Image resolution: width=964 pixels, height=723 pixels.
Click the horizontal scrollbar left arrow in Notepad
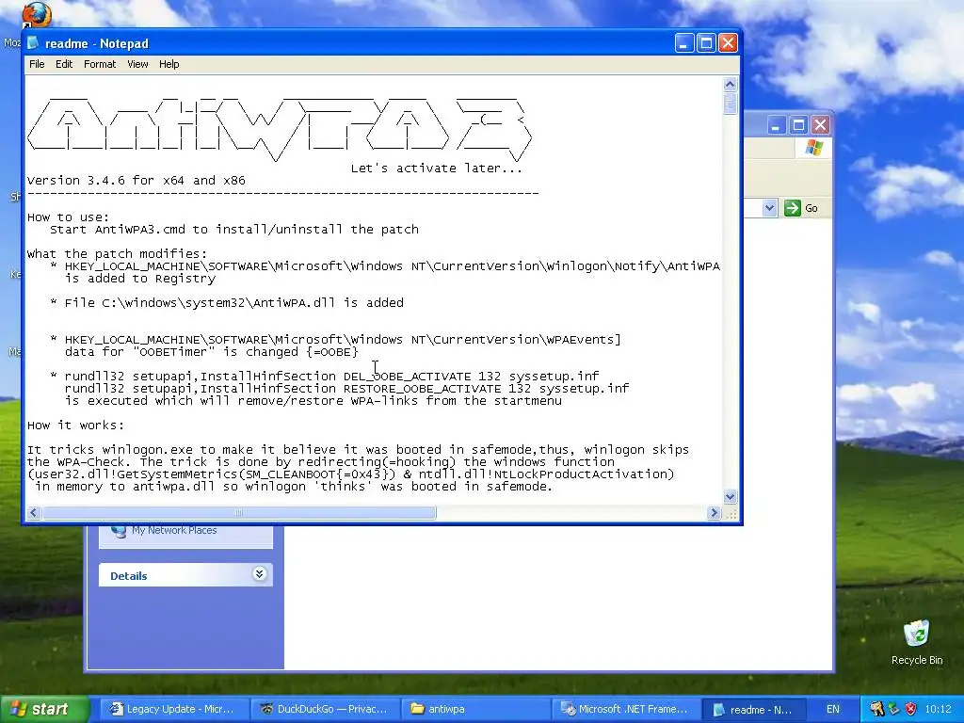tap(33, 512)
